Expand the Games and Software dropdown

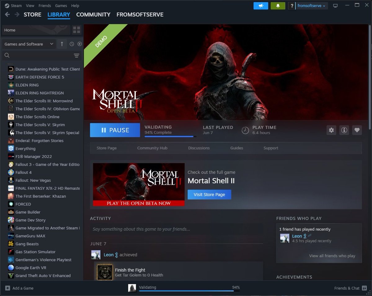29,44
